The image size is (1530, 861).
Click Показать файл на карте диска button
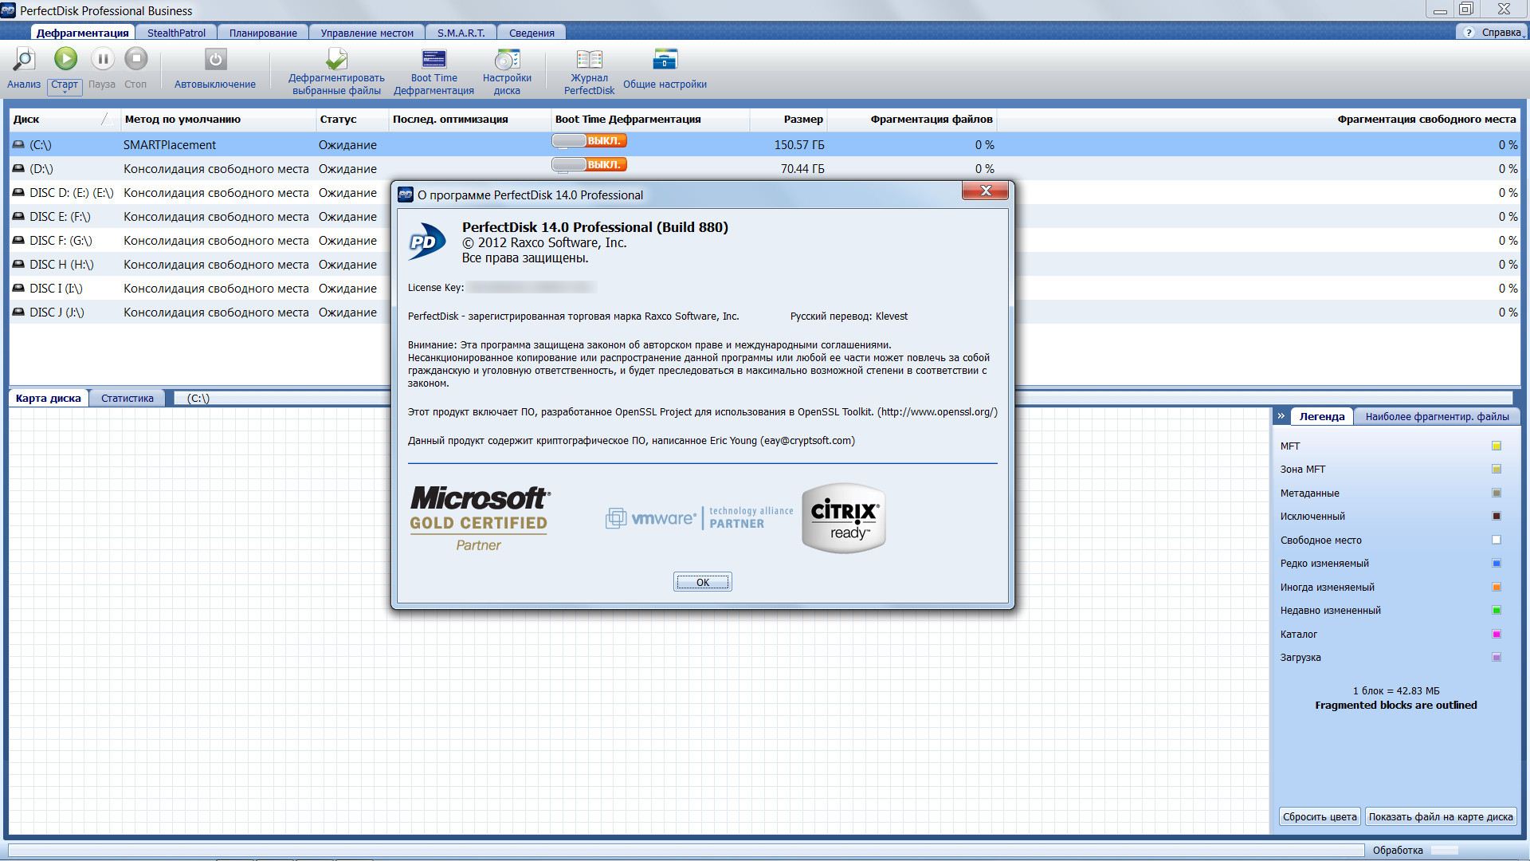[1441, 816]
